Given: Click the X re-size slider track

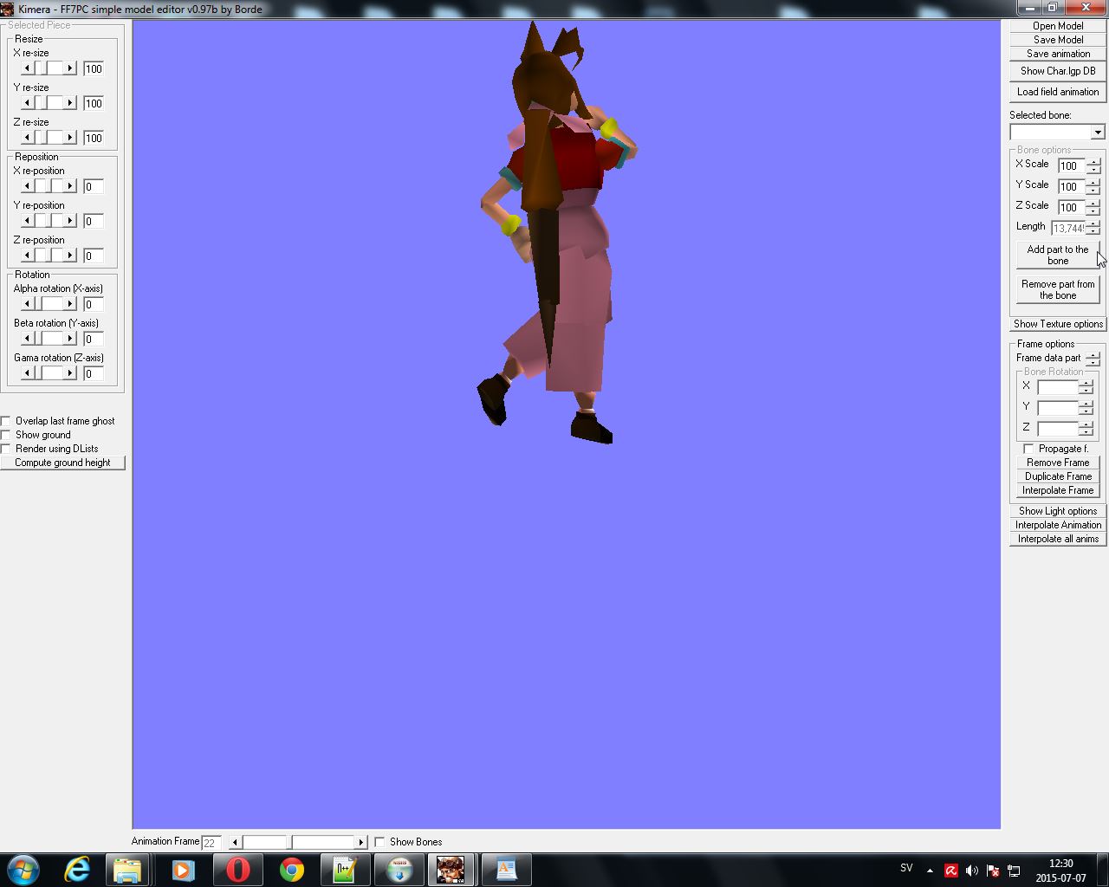Looking at the screenshot, I should coord(49,68).
